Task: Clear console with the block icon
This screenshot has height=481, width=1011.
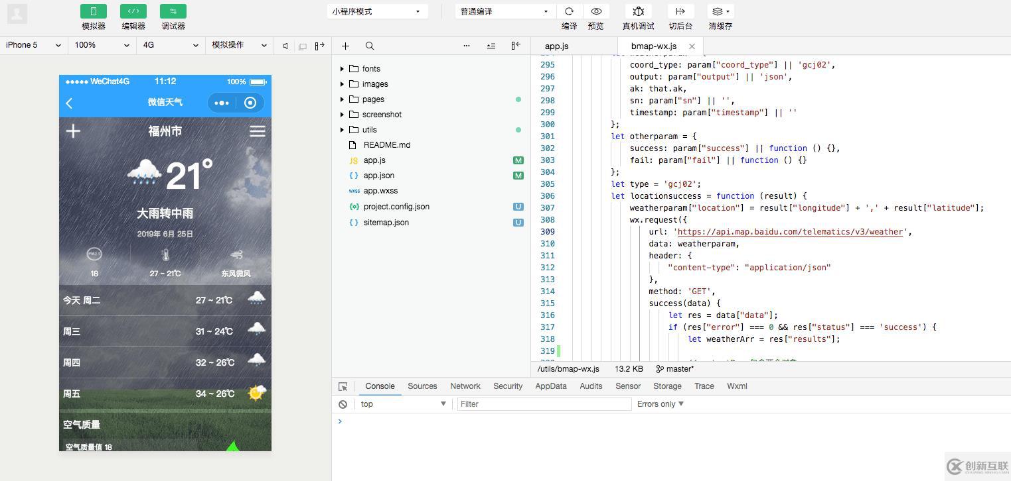Action: pos(343,404)
